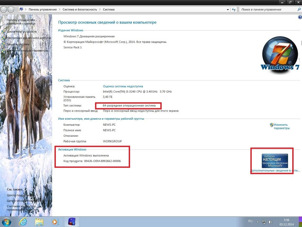
Task: Open the recent pages dropdown arrow
Action: pos(16,10)
